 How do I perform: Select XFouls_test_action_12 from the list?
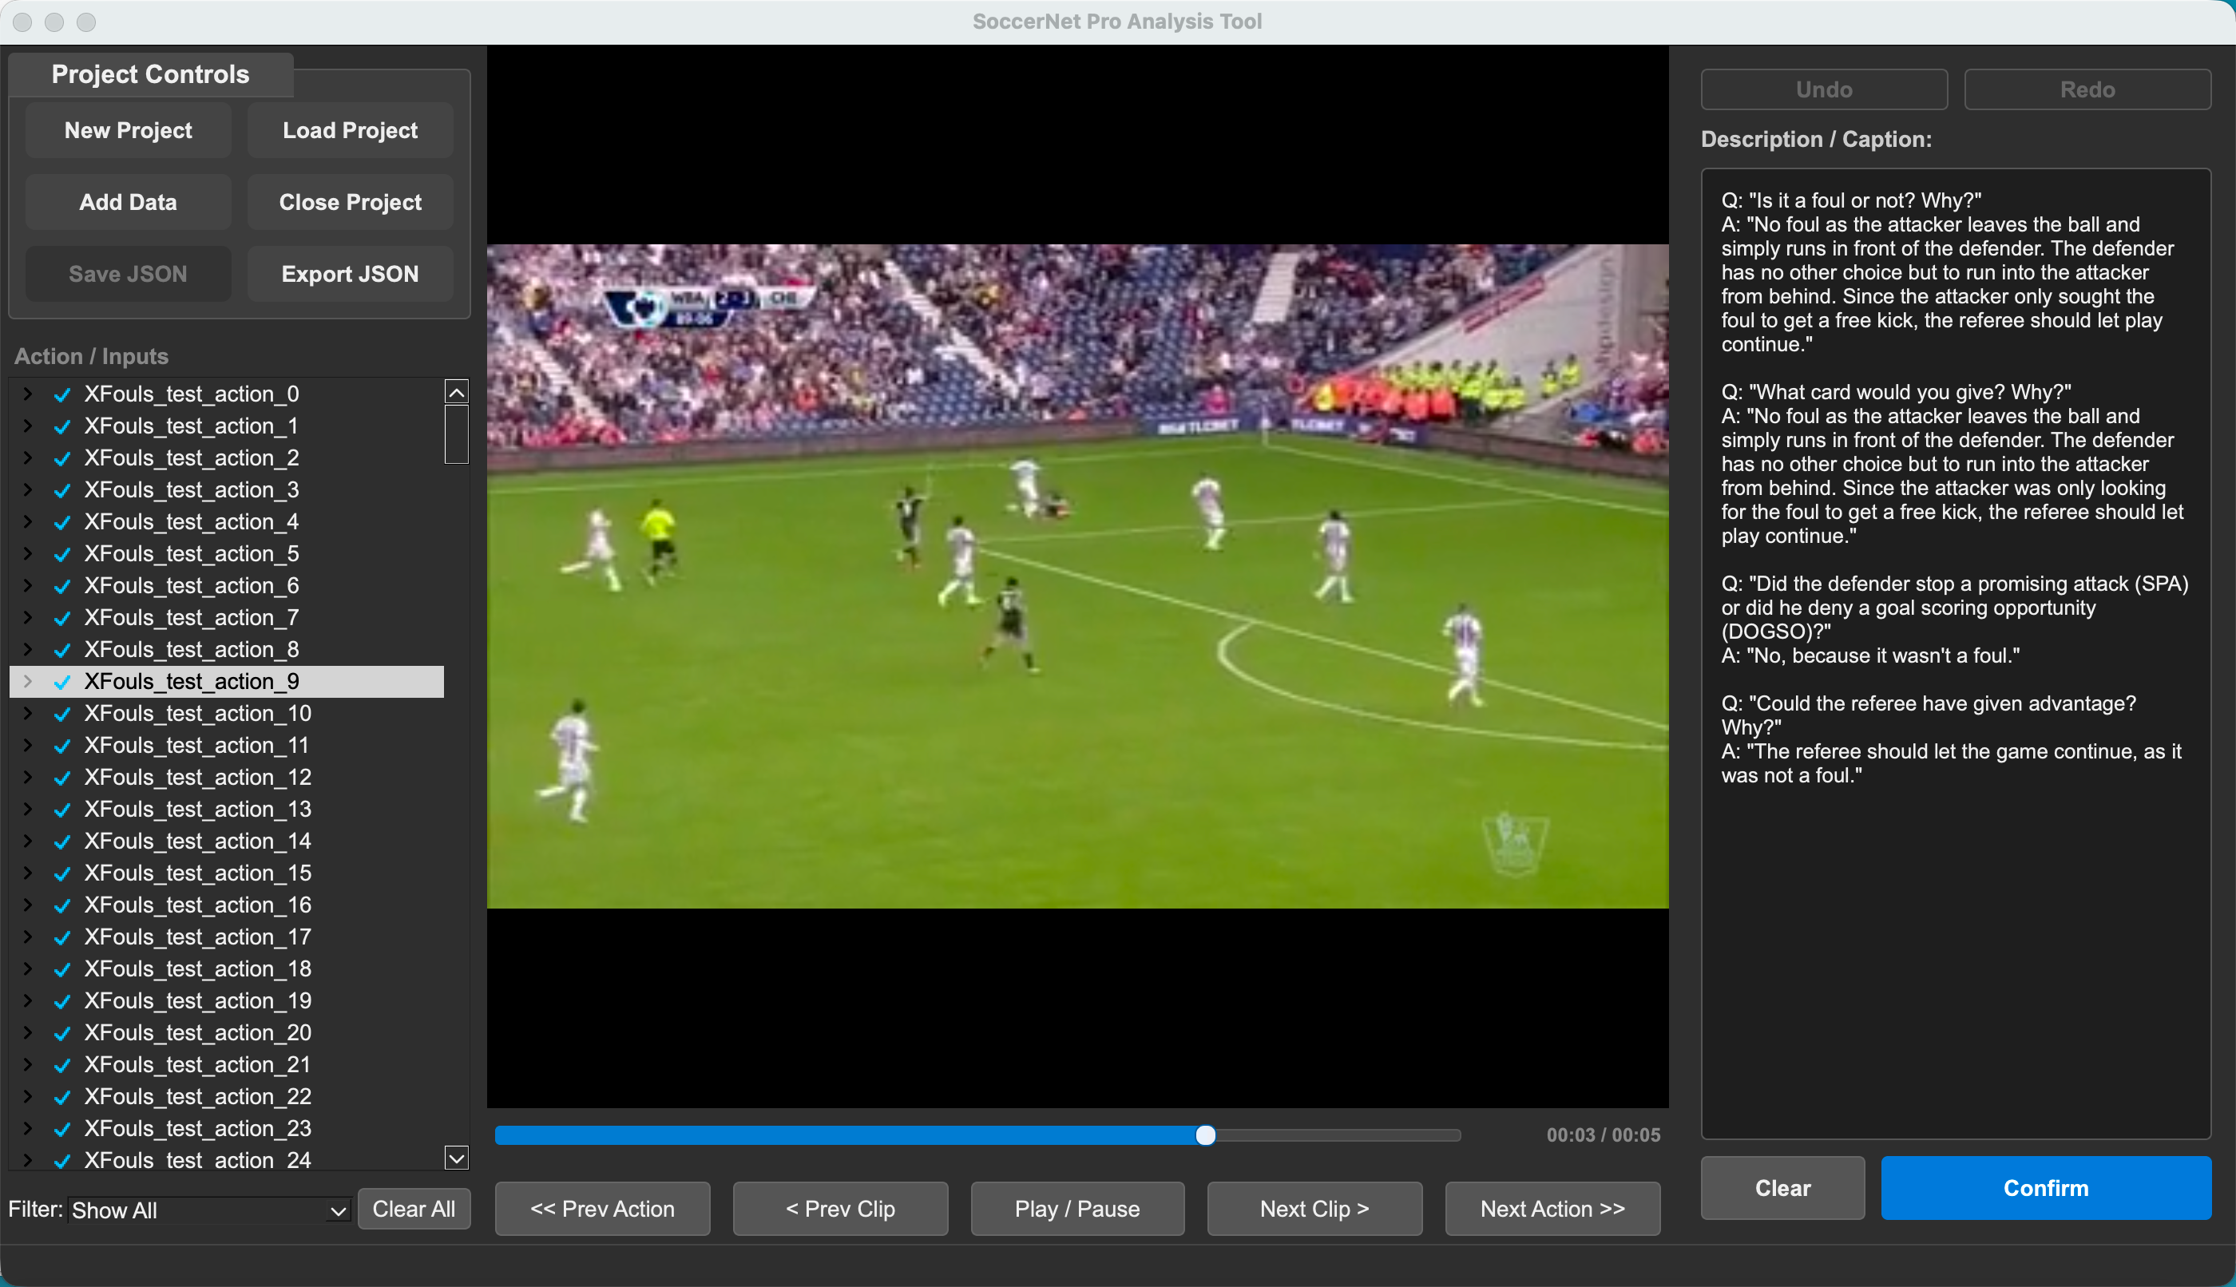198,777
